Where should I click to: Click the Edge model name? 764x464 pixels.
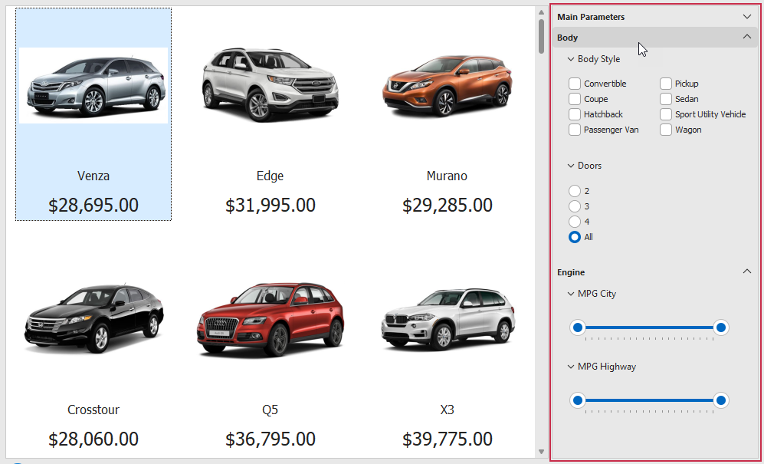pyautogui.click(x=270, y=176)
